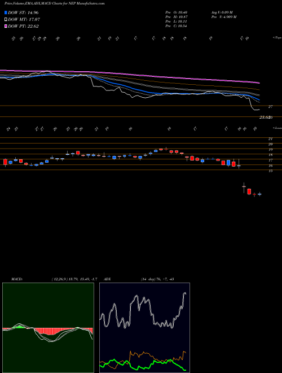
Task: Select the 'DOW PT: 22.62' legend text
Action: [23, 26]
